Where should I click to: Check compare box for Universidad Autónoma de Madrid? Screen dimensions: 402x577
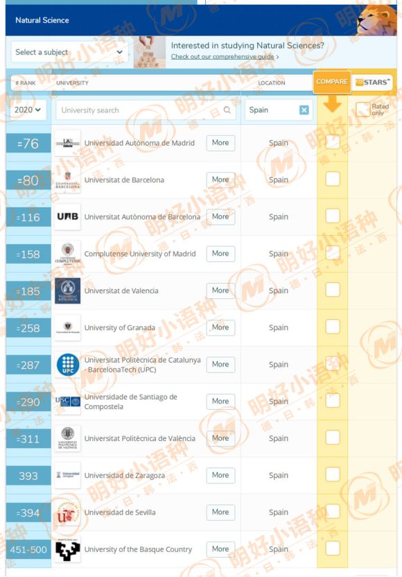click(x=333, y=142)
